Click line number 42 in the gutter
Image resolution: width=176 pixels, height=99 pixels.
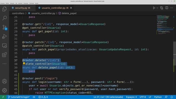coord(16,78)
